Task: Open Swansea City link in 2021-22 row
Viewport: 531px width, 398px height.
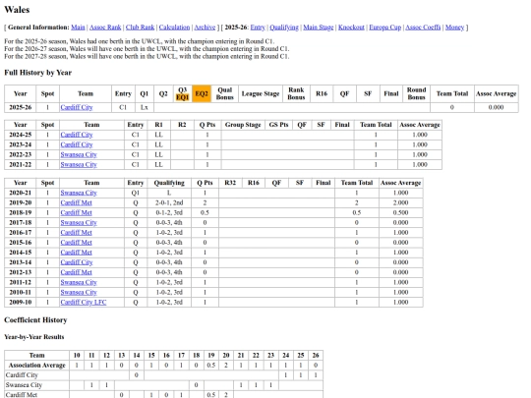Action: click(x=79, y=165)
